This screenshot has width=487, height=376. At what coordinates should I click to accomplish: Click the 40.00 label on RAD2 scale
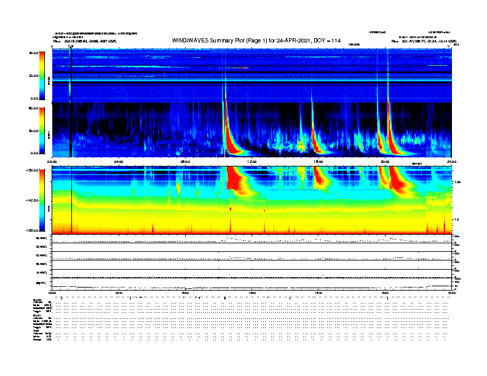tap(34, 53)
